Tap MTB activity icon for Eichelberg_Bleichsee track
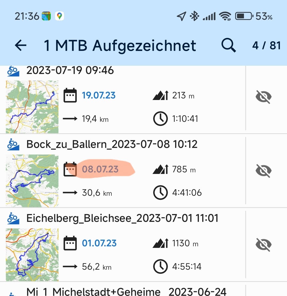The width and height of the screenshot is (287, 296). [x=13, y=219]
